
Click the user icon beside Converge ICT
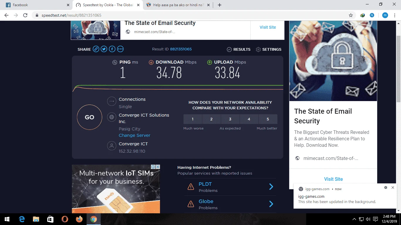pos(112,146)
